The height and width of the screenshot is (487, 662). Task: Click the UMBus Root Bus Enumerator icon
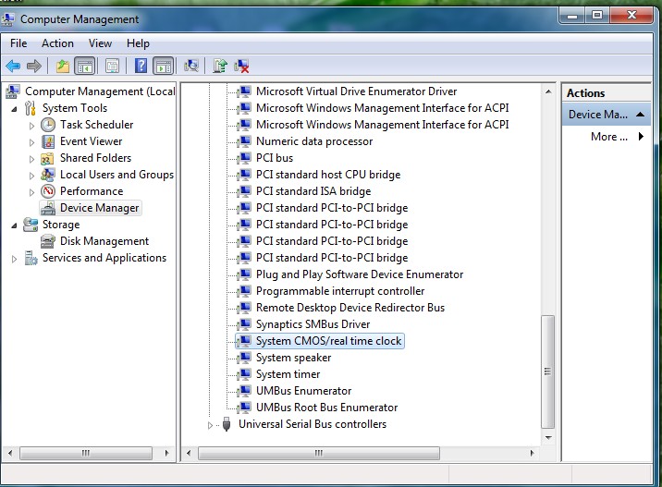tap(244, 408)
